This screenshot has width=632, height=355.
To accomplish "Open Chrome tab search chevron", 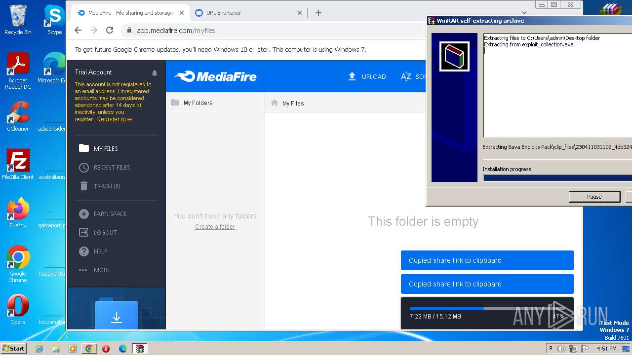I will (524, 13).
